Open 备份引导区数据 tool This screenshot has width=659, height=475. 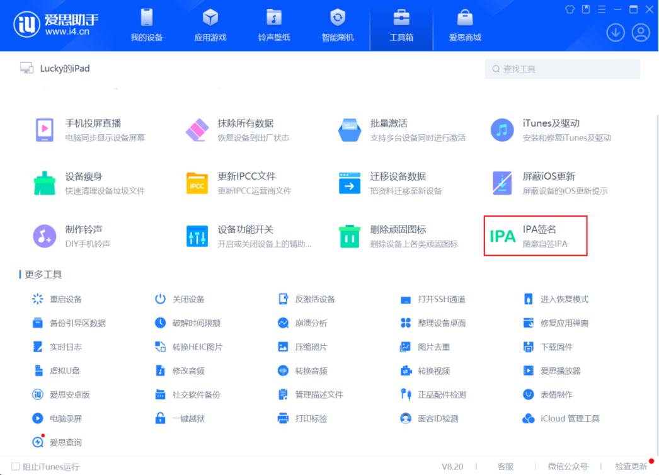[x=69, y=323]
